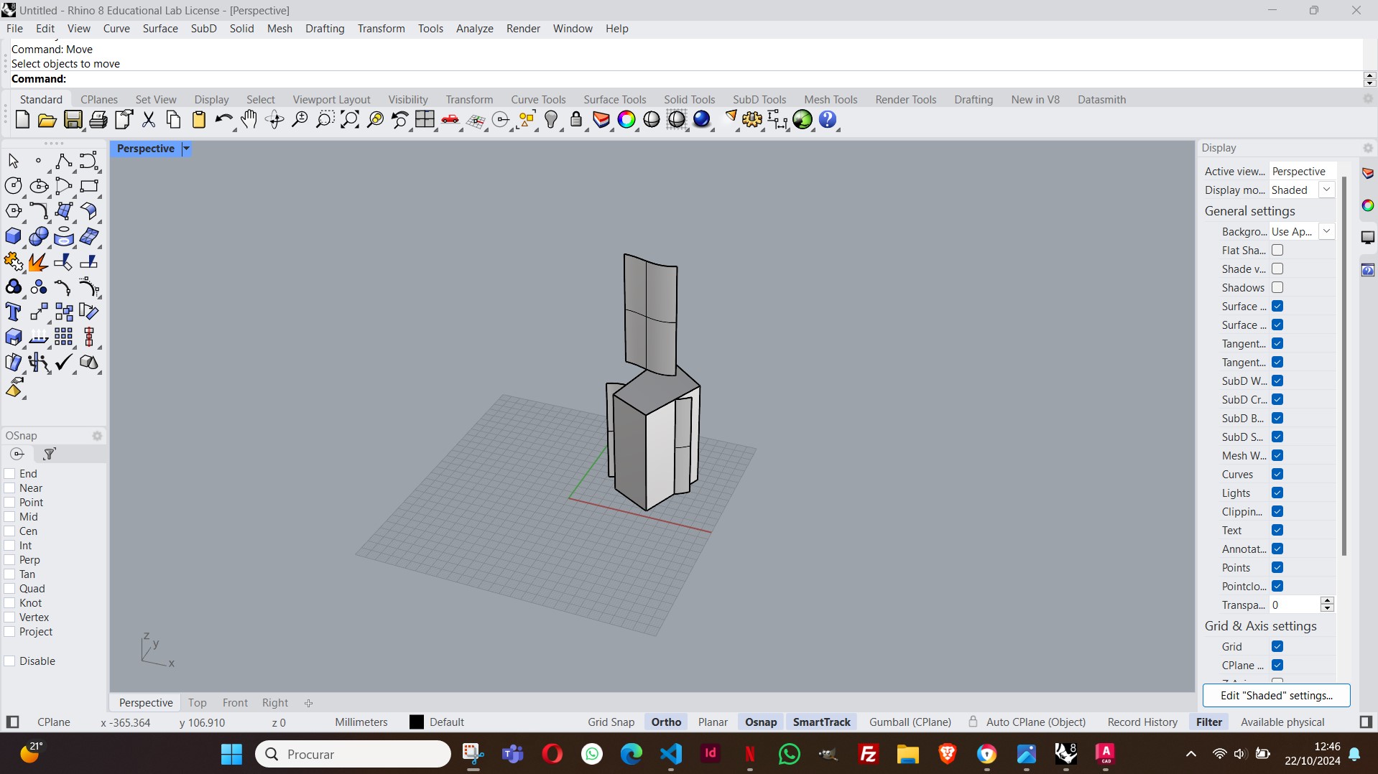Enable the Cen object snap
Screen dimensions: 1378x774
click(10, 531)
